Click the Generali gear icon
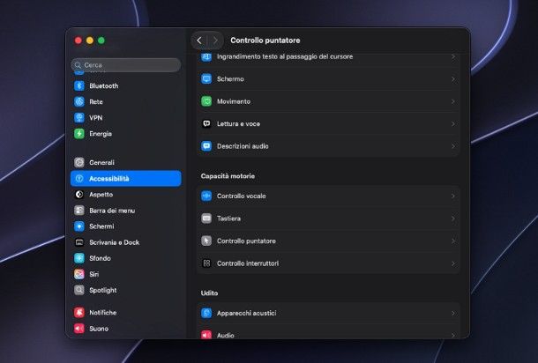538x363 pixels. 79,162
